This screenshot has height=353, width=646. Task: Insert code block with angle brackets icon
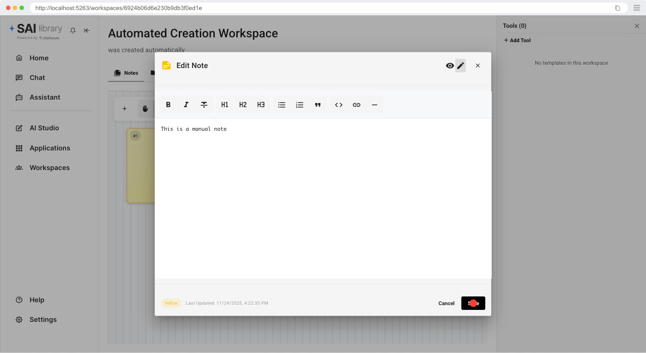(339, 105)
